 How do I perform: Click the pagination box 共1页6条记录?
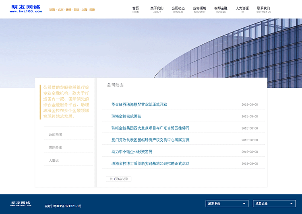tap(119, 179)
